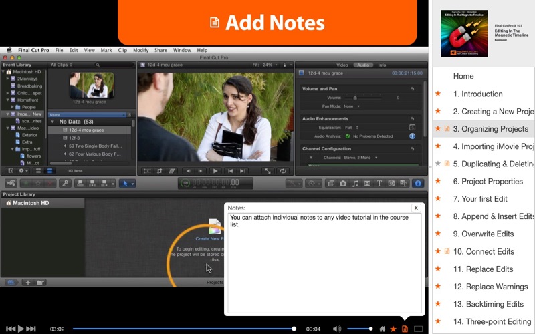
Task: Close the Notes popup with X
Action: [x=416, y=208]
